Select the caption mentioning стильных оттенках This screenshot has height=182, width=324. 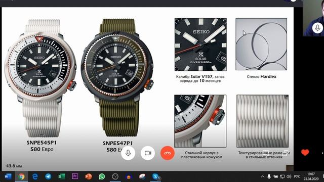[x=264, y=155]
